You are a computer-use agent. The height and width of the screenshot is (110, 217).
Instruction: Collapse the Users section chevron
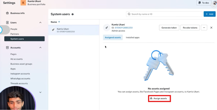(40, 22)
